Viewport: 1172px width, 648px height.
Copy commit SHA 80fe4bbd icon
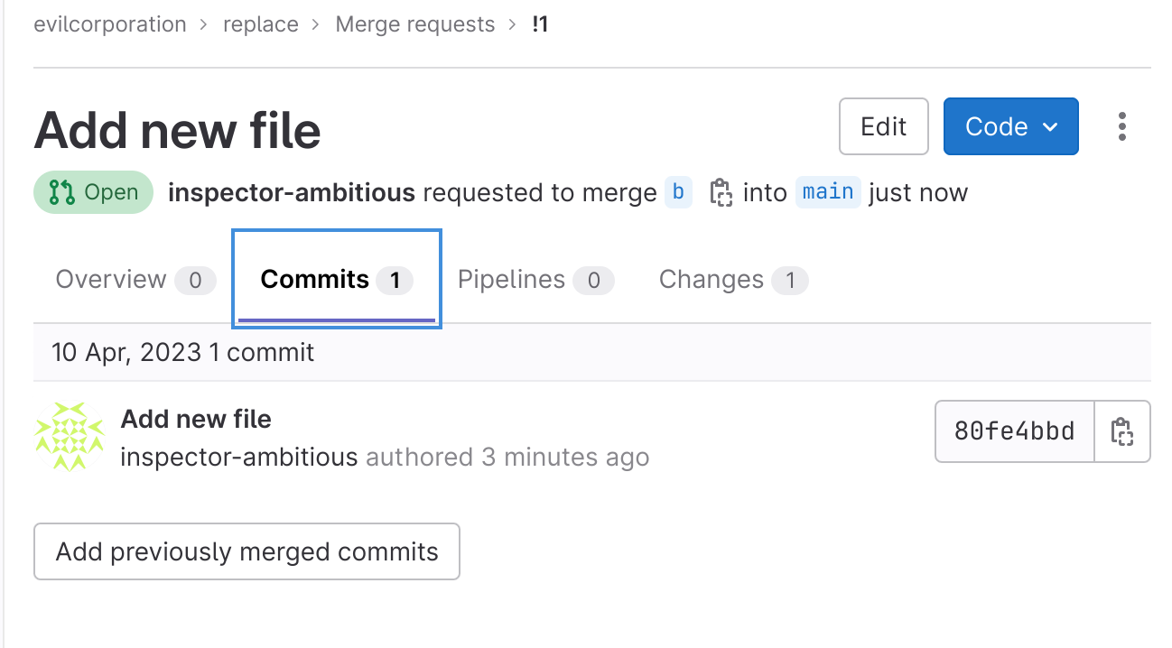pos(1122,431)
